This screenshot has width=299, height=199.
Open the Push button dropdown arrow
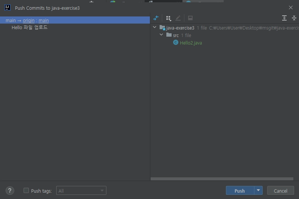(258, 190)
